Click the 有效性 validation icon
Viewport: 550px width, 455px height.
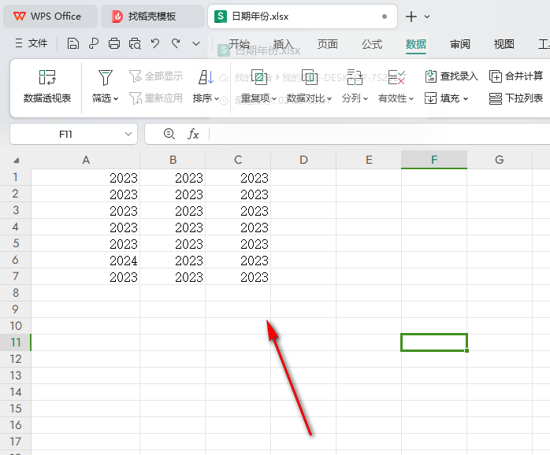tap(396, 77)
